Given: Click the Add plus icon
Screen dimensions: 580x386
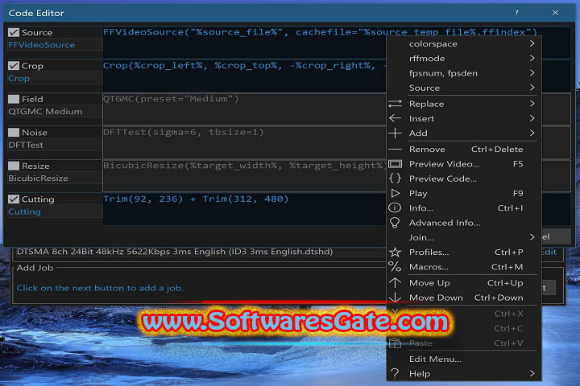Looking at the screenshot, I should (395, 133).
